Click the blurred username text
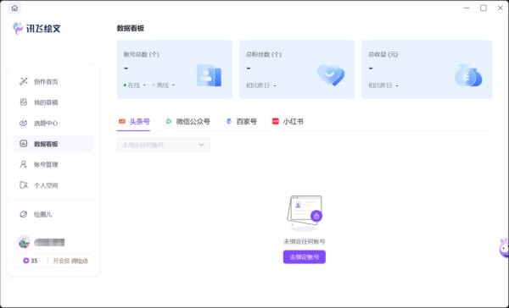 pos(49,242)
